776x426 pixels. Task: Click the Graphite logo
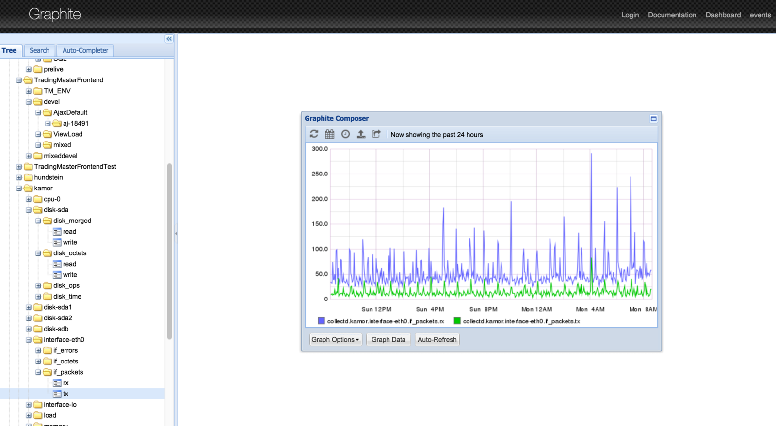[x=55, y=15]
